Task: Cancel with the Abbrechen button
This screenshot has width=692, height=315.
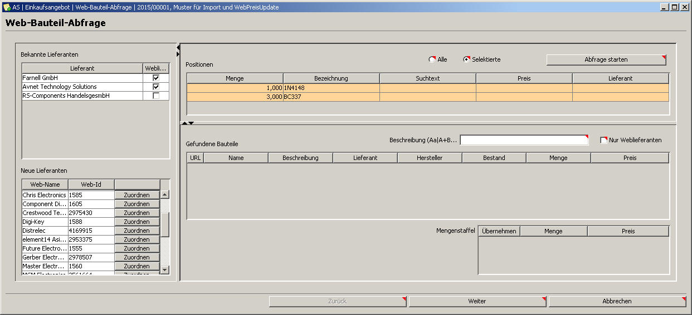Action: [617, 301]
